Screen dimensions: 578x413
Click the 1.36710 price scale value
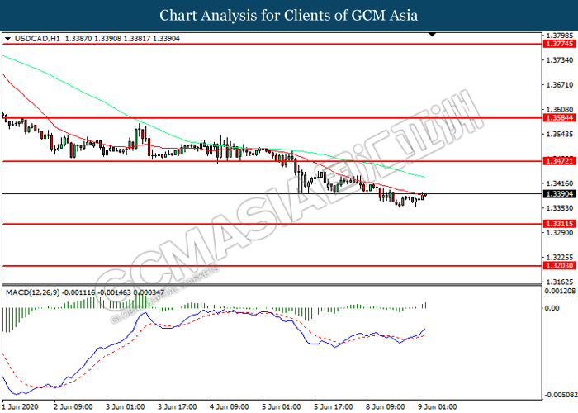pyautogui.click(x=560, y=85)
